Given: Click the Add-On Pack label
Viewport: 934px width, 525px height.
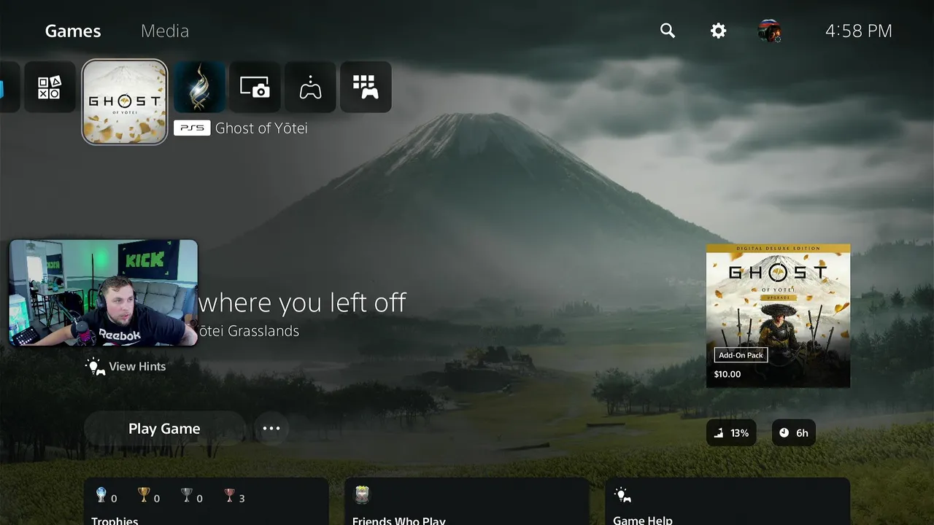Looking at the screenshot, I should [x=741, y=355].
